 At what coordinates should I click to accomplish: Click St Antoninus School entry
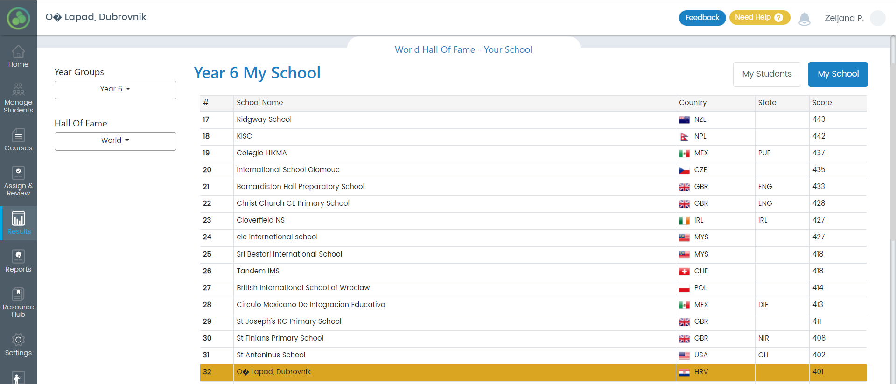tap(271, 355)
